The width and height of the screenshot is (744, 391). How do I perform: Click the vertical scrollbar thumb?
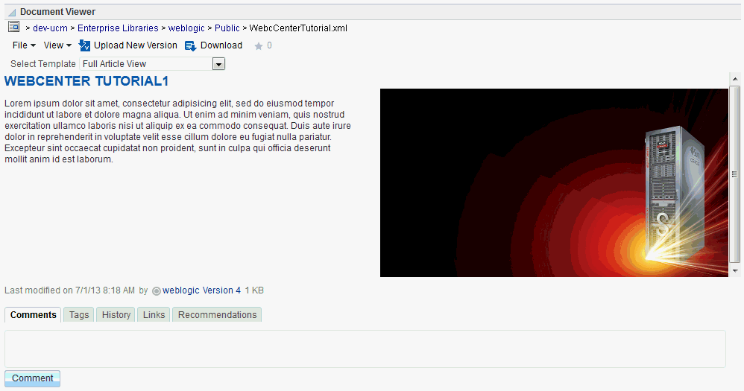[x=735, y=174]
